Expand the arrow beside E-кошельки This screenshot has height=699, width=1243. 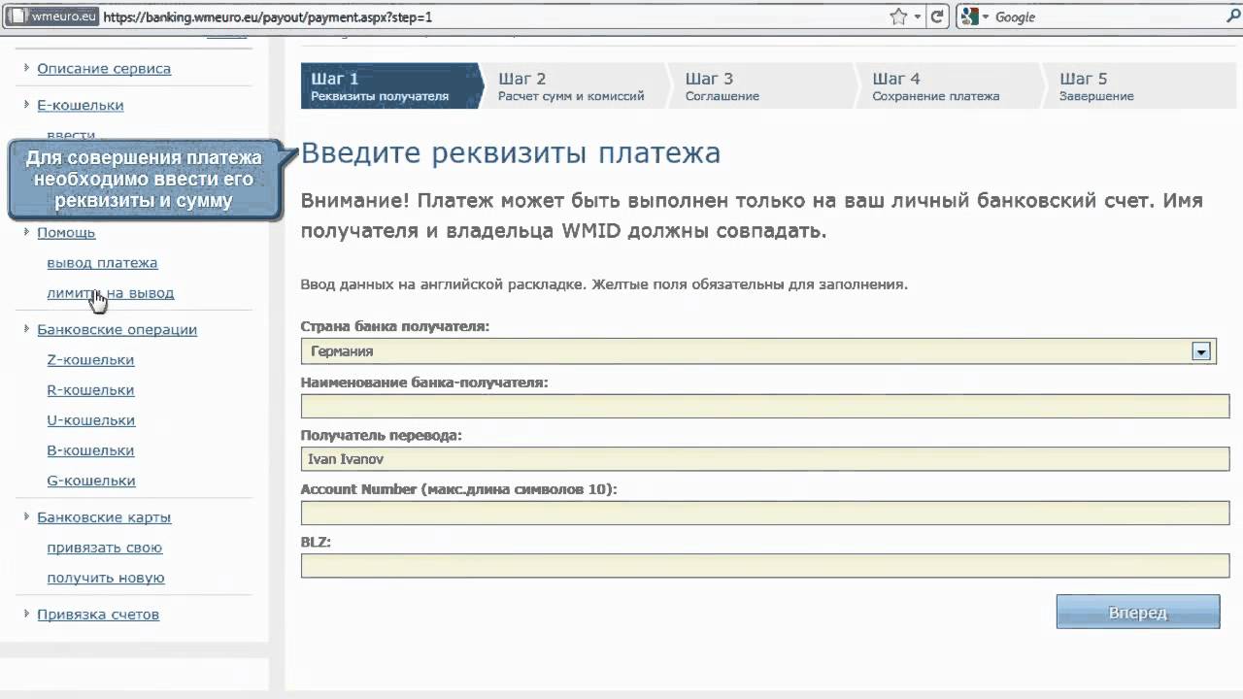pos(27,105)
